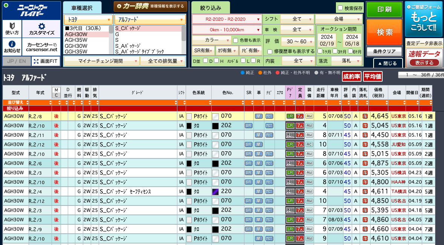Click the SR icon in the 4,850 row
The height and width of the screenshot is (245, 444).
coord(249,201)
